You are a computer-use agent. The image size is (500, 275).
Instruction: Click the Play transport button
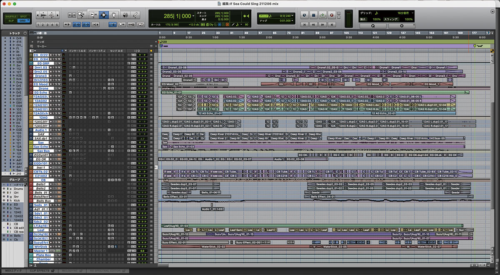point(322,15)
